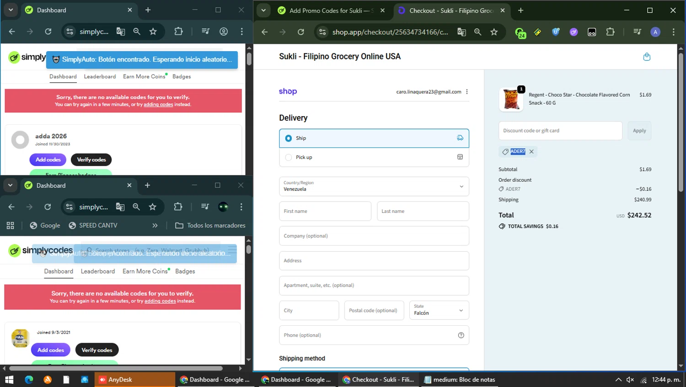
Task: Click adding codes link in bottom-left alert
Action: tap(160, 301)
